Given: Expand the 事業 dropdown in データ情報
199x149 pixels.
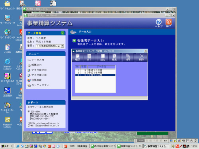Looking at the screenshot, I should click(x=62, y=46).
